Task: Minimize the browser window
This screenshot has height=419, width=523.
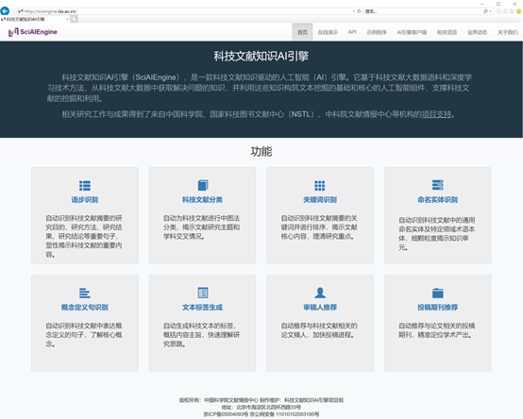Action: point(482,4)
